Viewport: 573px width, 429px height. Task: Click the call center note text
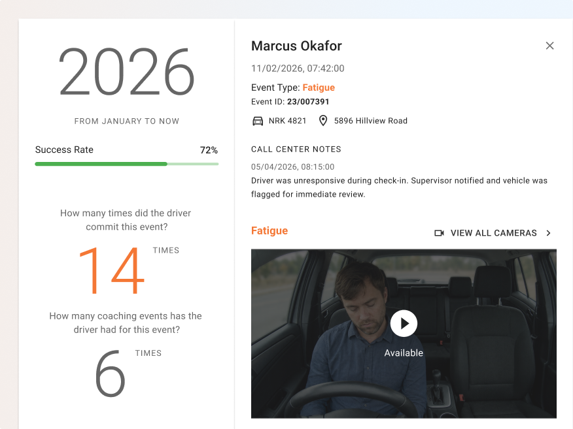click(399, 187)
